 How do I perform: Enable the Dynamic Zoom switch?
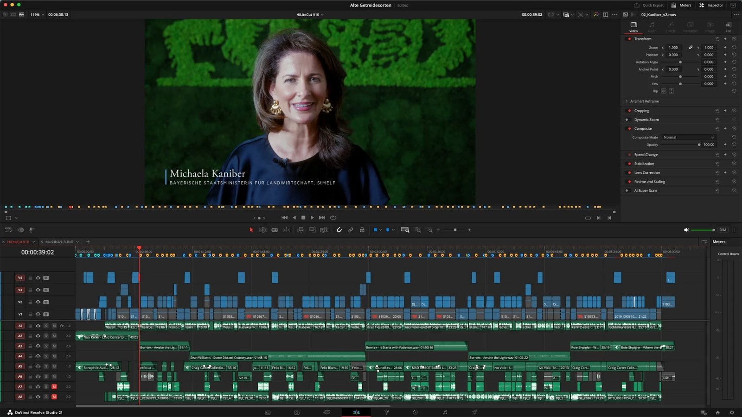tap(627, 120)
